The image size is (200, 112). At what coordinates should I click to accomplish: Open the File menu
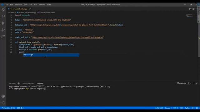pyautogui.click(x=7, y=5)
